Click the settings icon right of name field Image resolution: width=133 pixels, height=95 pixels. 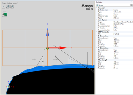coord(132,5)
